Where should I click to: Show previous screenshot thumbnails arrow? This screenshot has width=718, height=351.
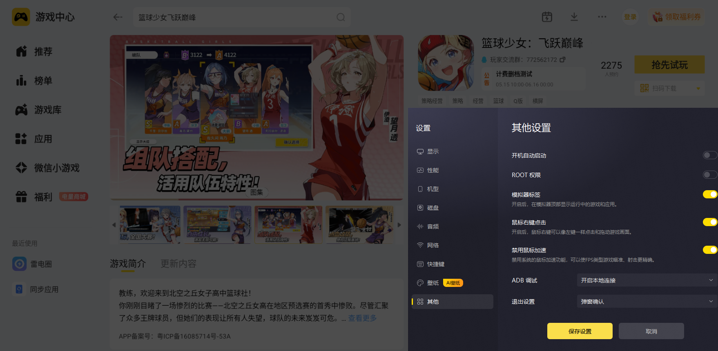[x=114, y=225]
